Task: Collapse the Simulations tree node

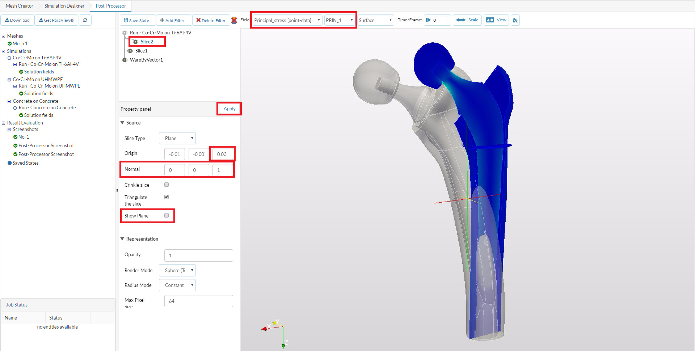Action: tap(3, 51)
